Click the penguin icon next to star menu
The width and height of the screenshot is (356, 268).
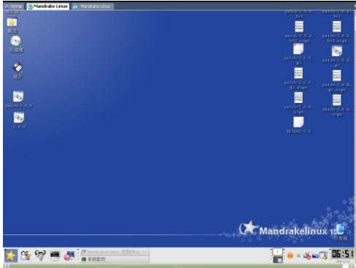point(26,256)
